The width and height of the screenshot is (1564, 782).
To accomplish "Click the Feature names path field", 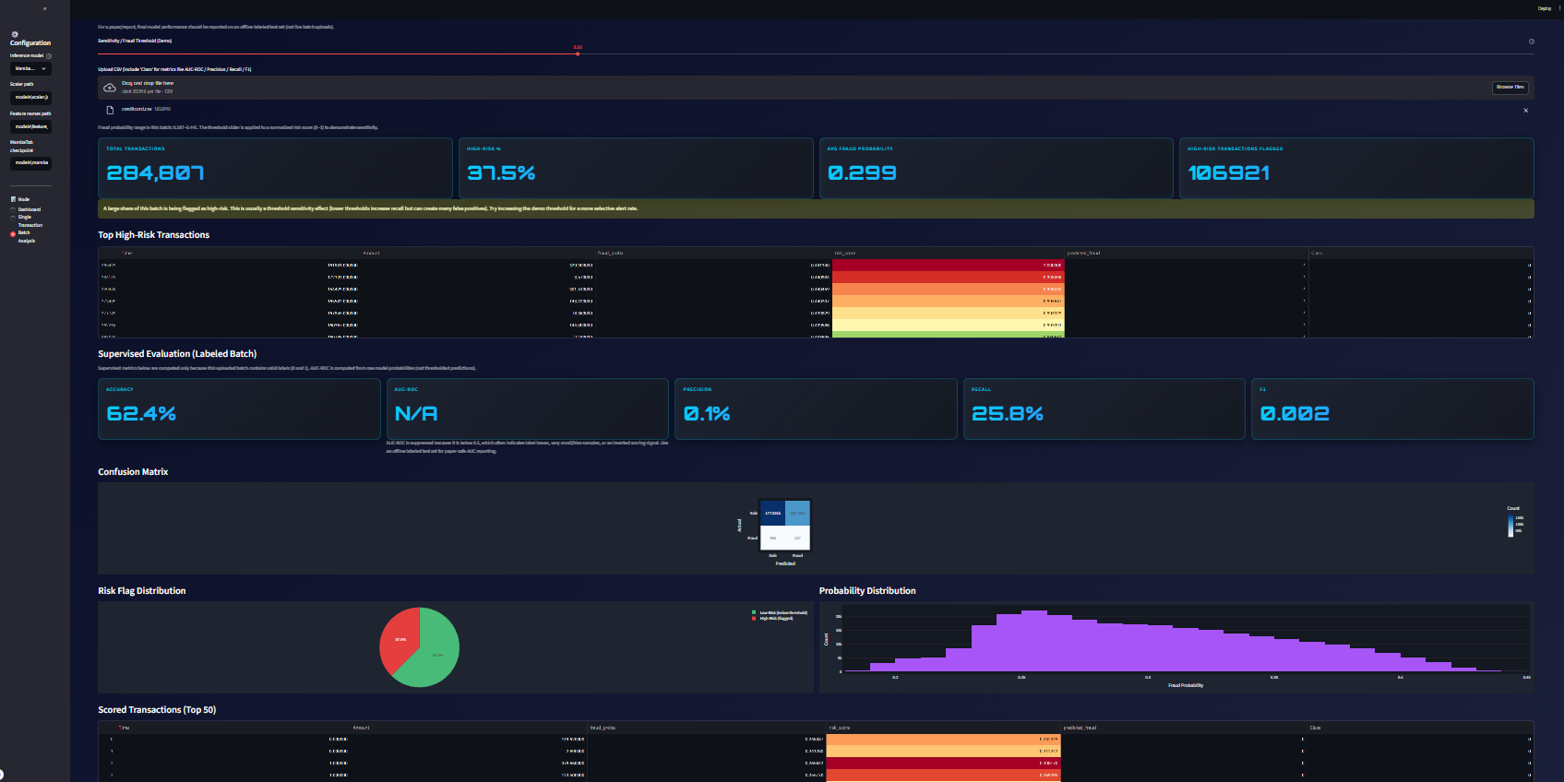I will coord(30,126).
